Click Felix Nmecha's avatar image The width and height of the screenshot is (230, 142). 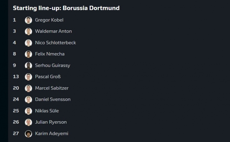tap(28, 54)
